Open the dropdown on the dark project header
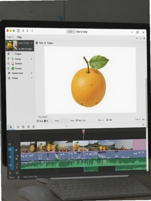 [32, 43]
